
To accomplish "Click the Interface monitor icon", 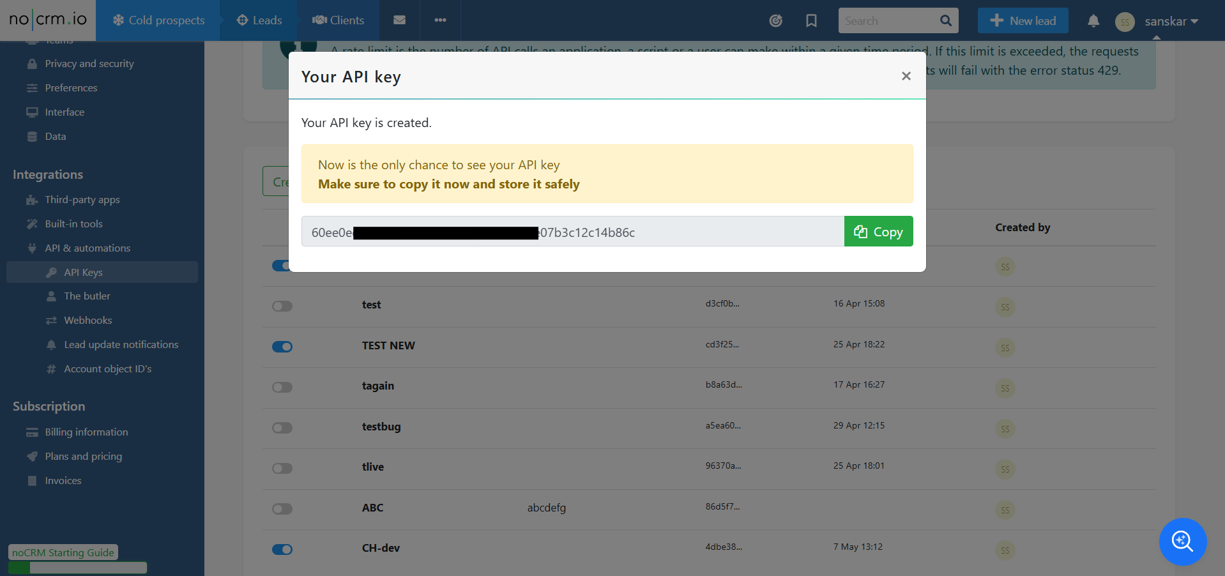I will [x=32, y=112].
